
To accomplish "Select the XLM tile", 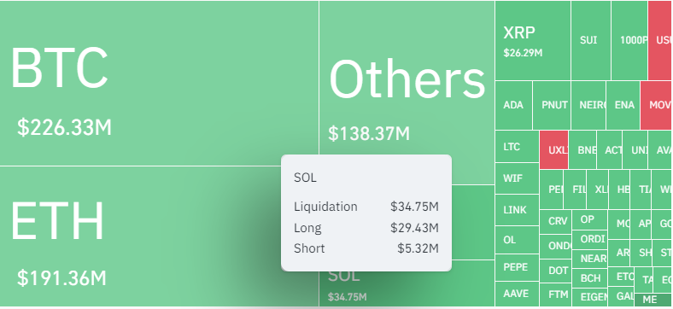I will (x=597, y=189).
